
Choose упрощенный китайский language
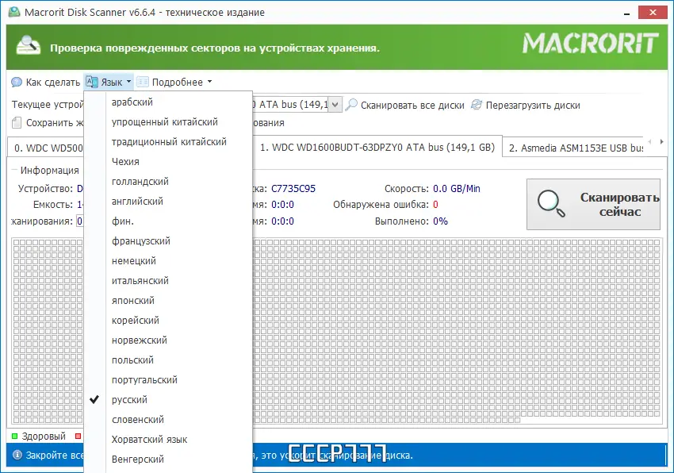[x=168, y=121]
